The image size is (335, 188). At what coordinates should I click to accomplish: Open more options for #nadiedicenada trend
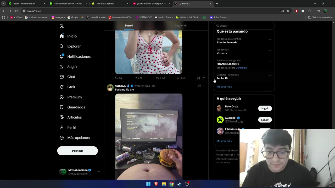pyautogui.click(x=270, y=40)
